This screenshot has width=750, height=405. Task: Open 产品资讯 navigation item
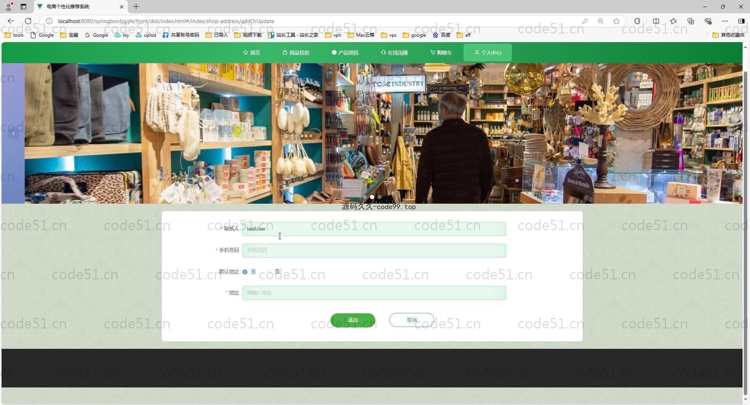(x=345, y=53)
